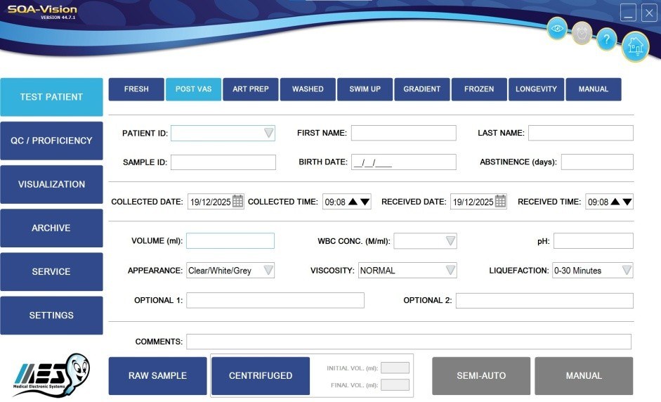Screen dimensions: 661x402
Task: Go home using the house icon
Action: point(635,47)
